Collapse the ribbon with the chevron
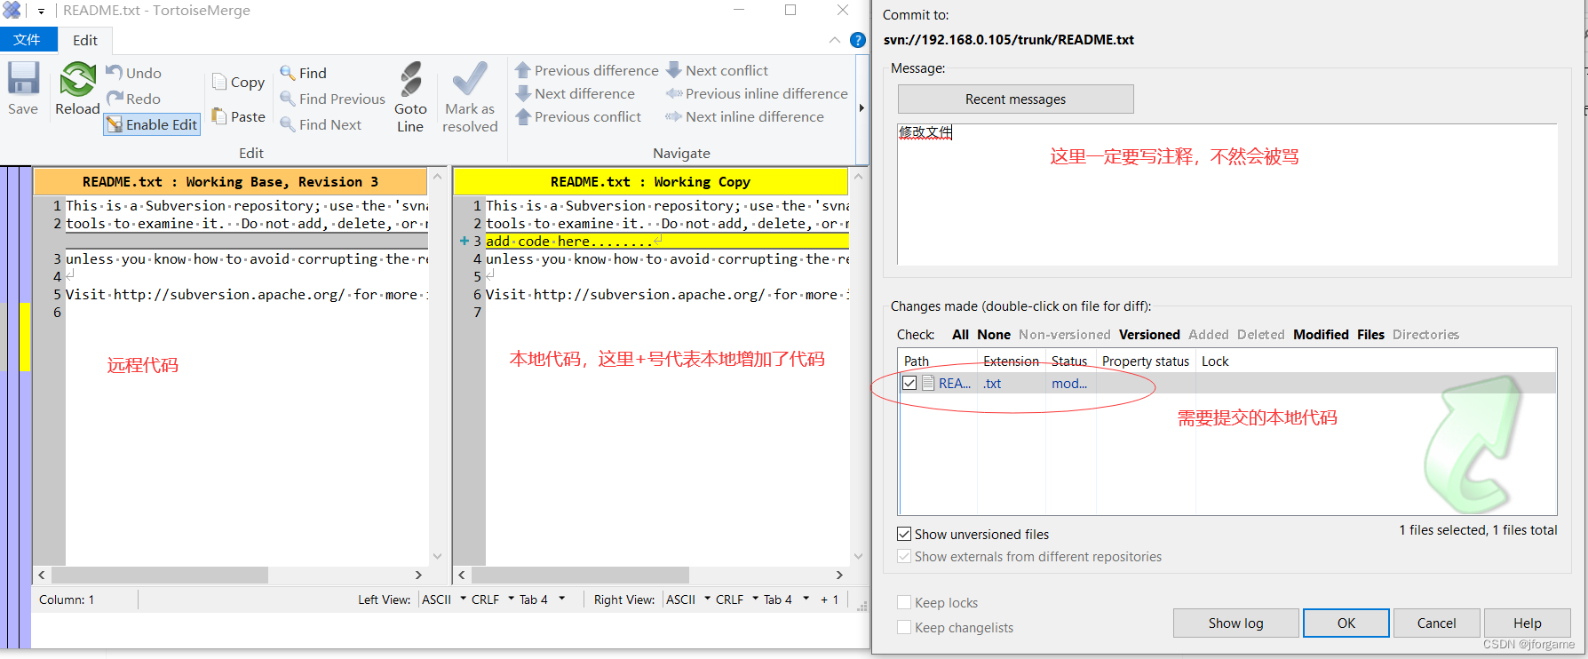 pyautogui.click(x=835, y=40)
